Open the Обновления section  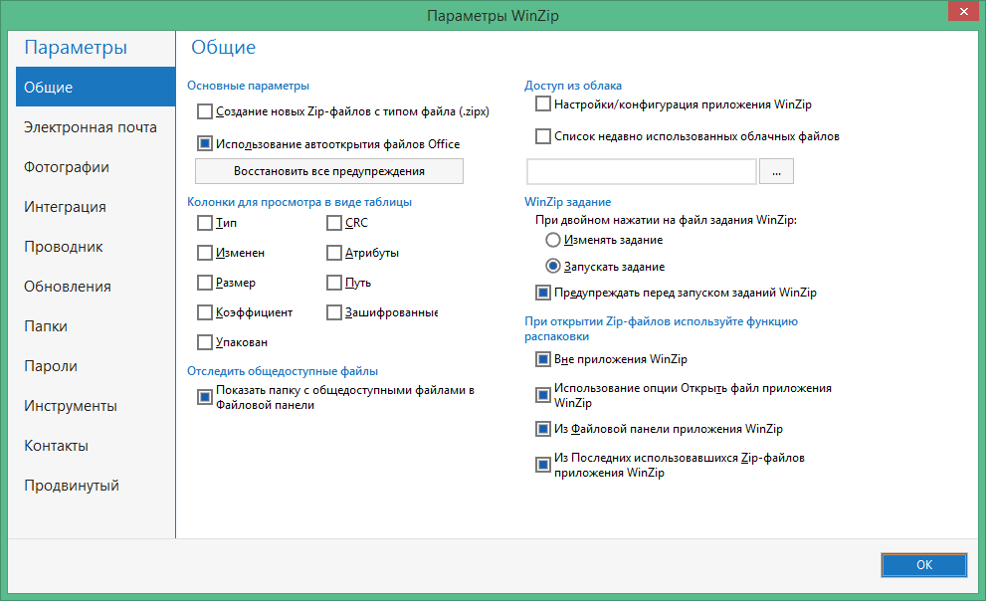click(x=95, y=286)
